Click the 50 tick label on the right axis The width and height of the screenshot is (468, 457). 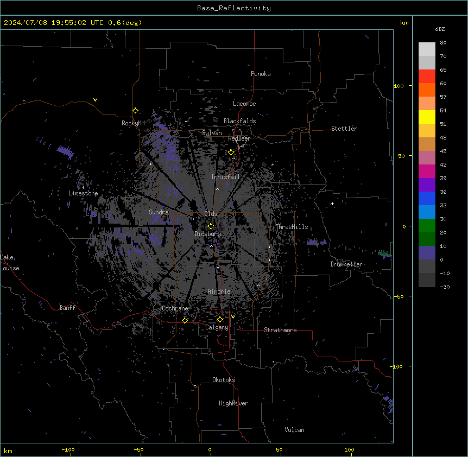pyautogui.click(x=401, y=156)
